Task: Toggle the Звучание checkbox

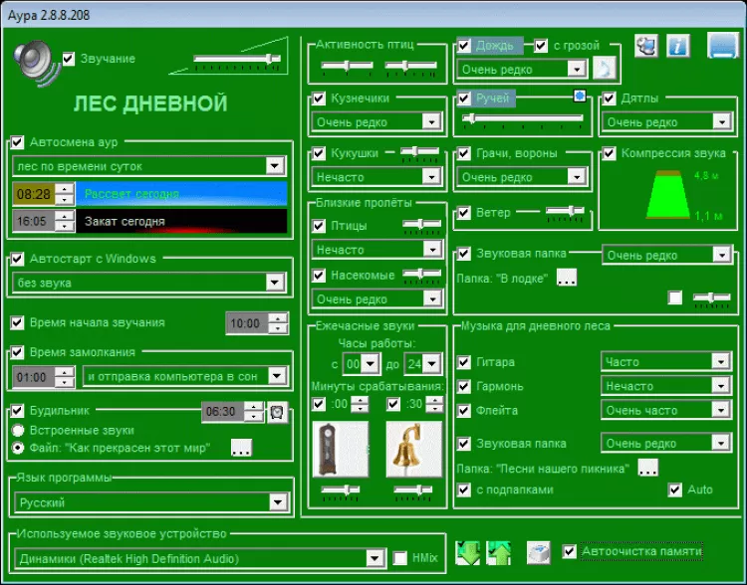Action: (x=69, y=59)
